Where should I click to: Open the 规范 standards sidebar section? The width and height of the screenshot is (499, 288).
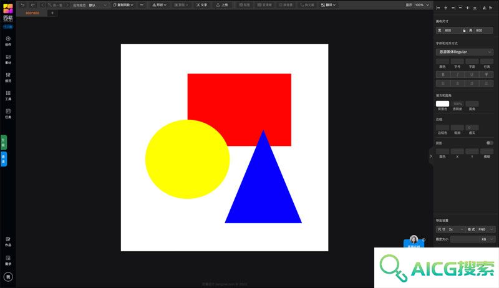click(x=8, y=77)
